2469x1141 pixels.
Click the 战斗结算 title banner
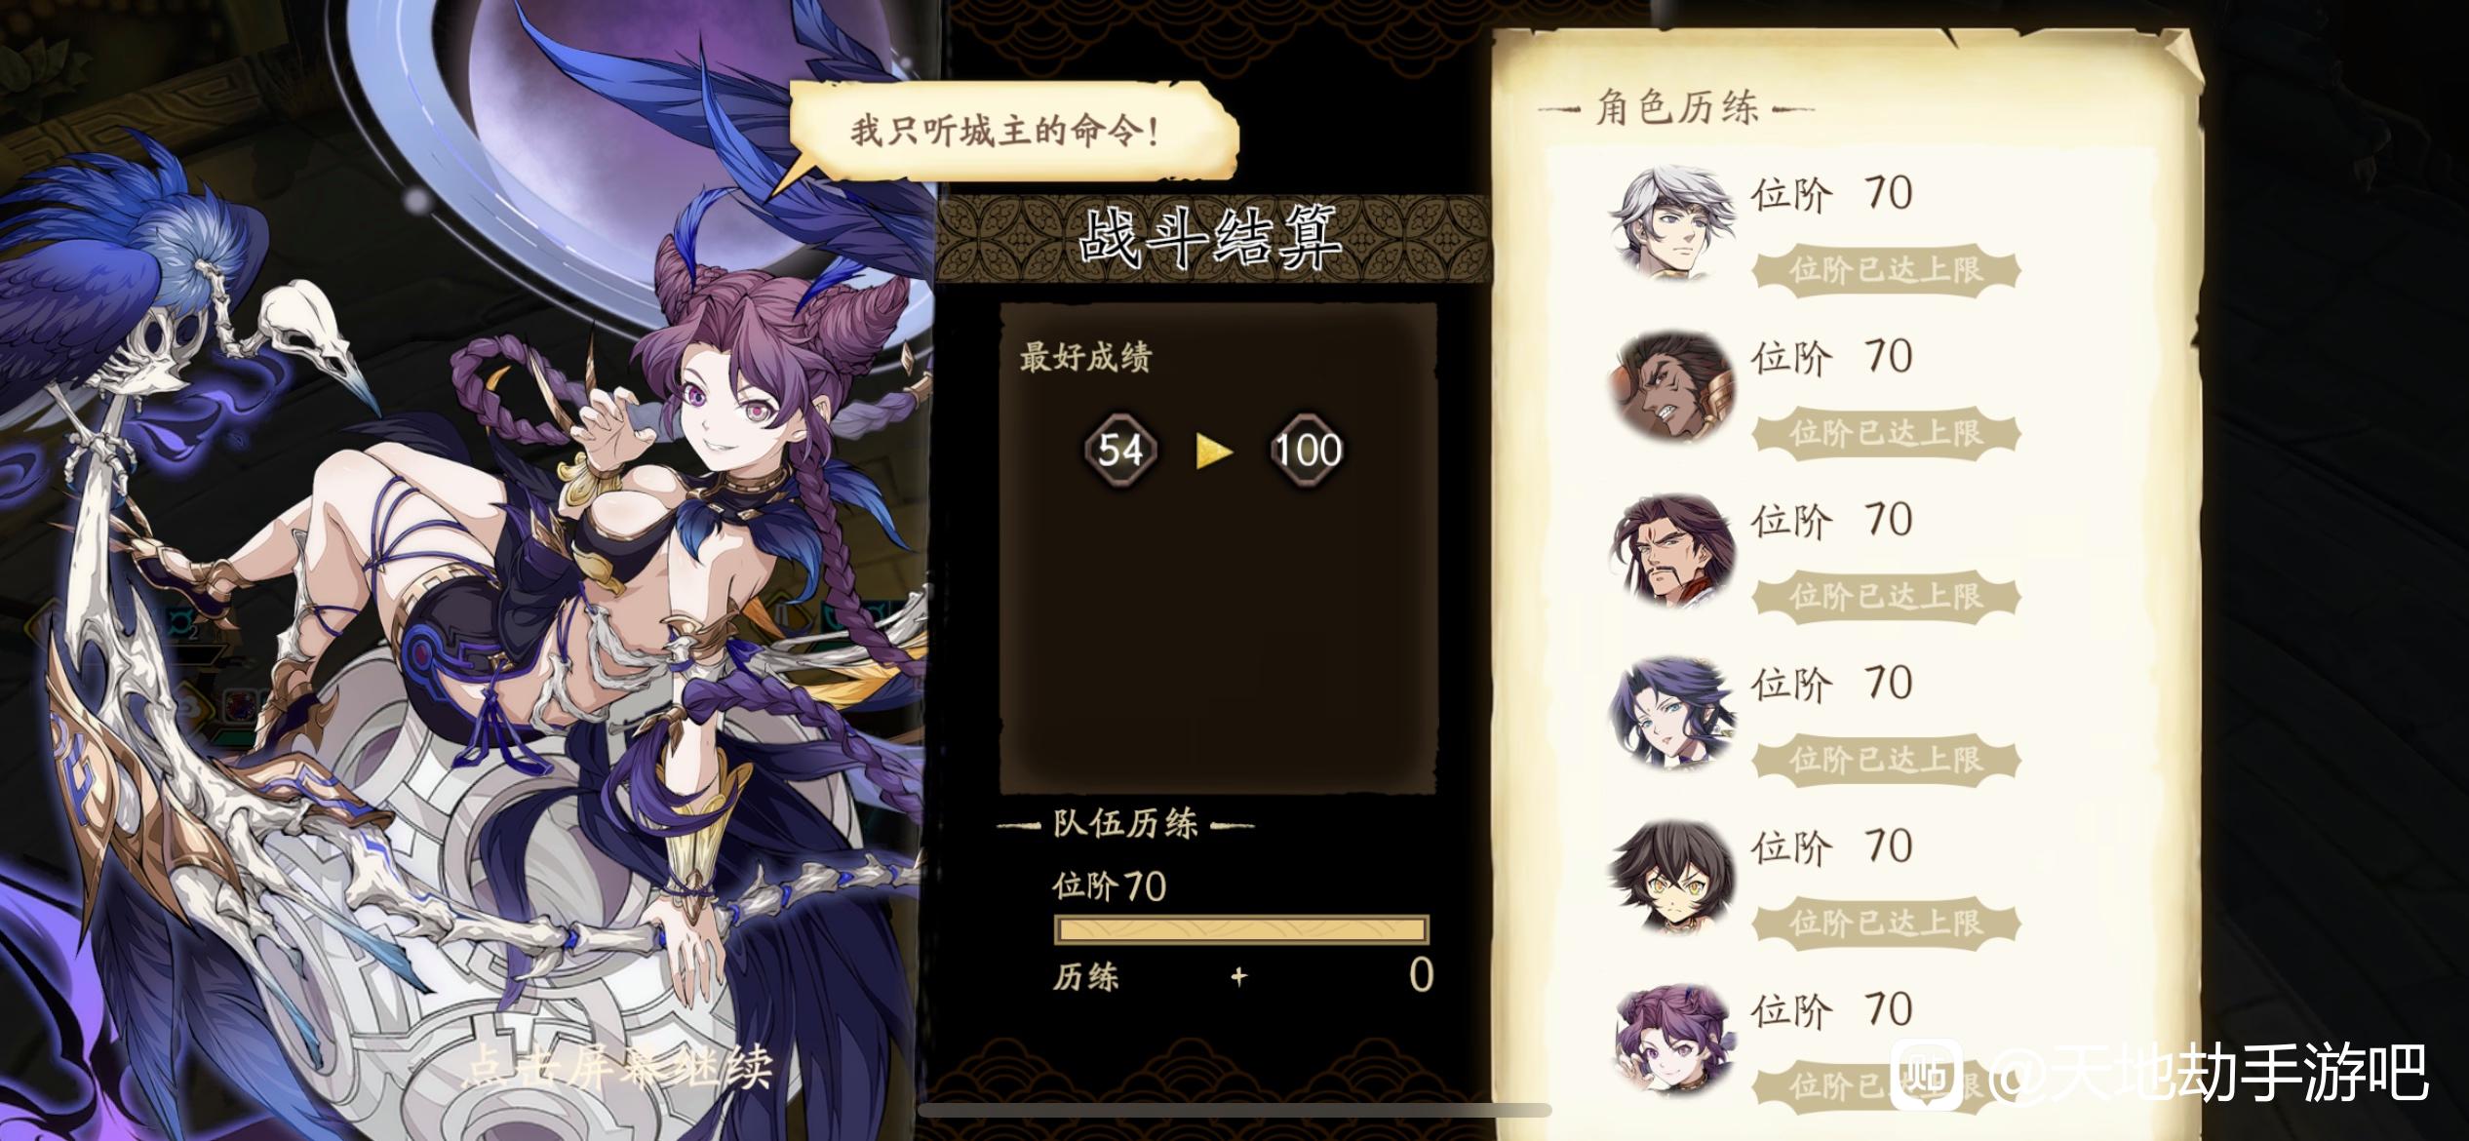(x=1212, y=238)
